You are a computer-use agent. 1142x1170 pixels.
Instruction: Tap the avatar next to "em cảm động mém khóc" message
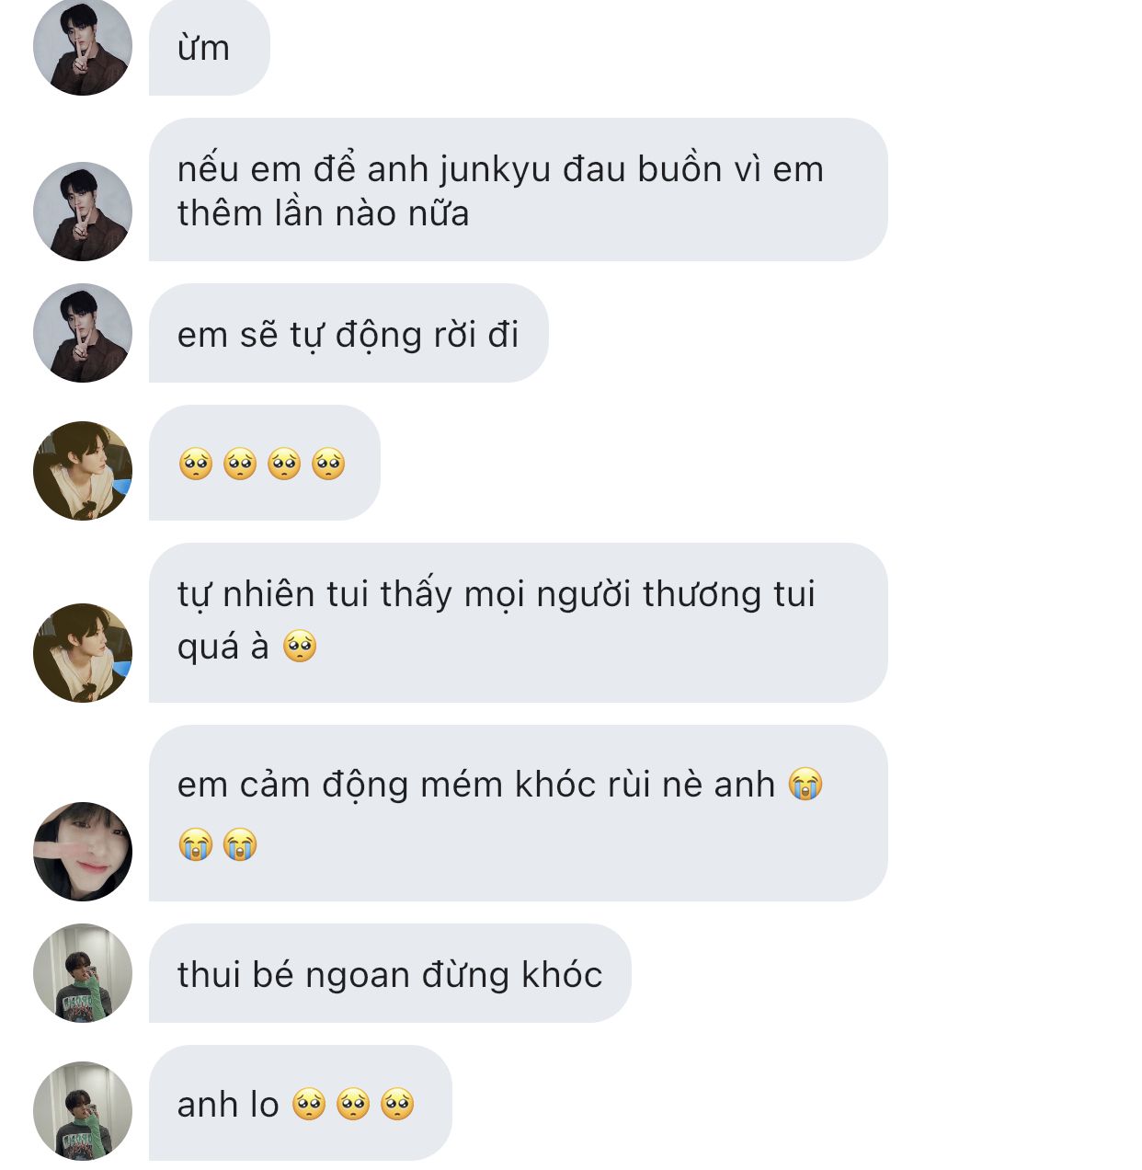tap(83, 852)
